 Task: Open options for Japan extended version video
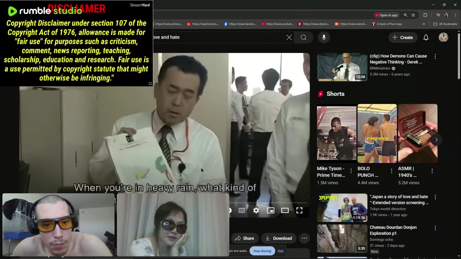tap(435, 197)
